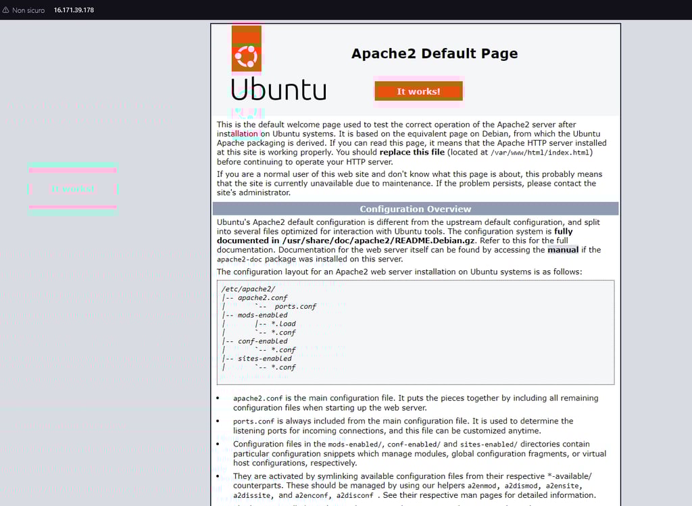This screenshot has width=692, height=506.
Task: Click the black "Ubuntu" wordmark
Action: coord(278,88)
